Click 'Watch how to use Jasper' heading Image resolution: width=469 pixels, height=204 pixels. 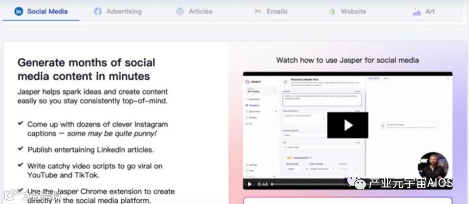point(347,60)
